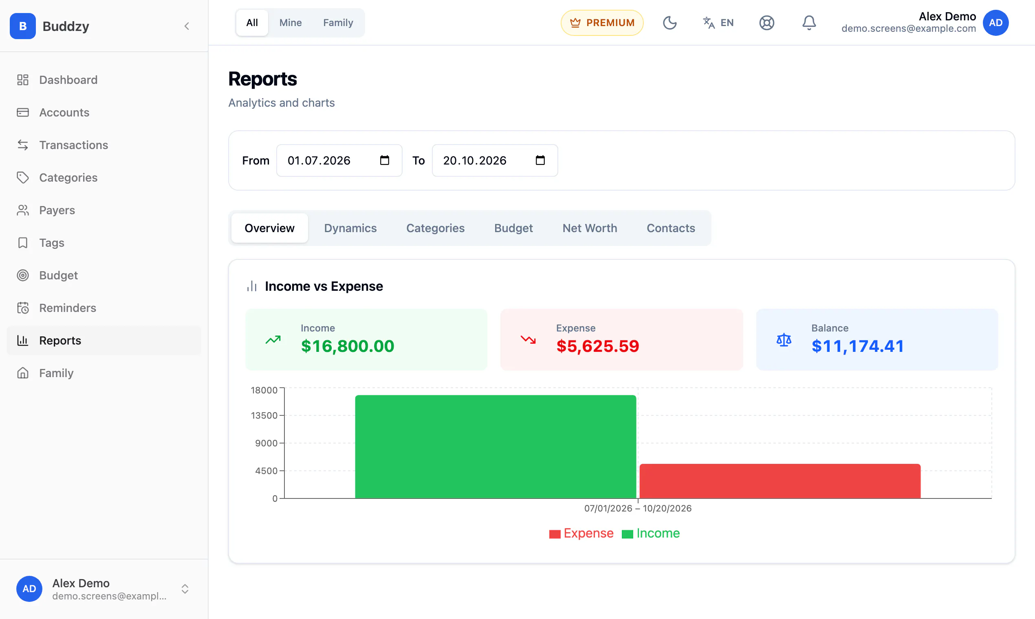This screenshot has width=1035, height=619.
Task: Click the Expense card's trending-down icon
Action: tap(528, 340)
